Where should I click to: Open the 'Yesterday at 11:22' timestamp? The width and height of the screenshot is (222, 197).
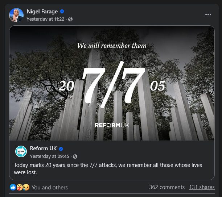point(46,19)
